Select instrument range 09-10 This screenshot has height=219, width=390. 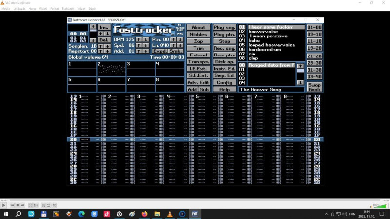tap(314, 34)
